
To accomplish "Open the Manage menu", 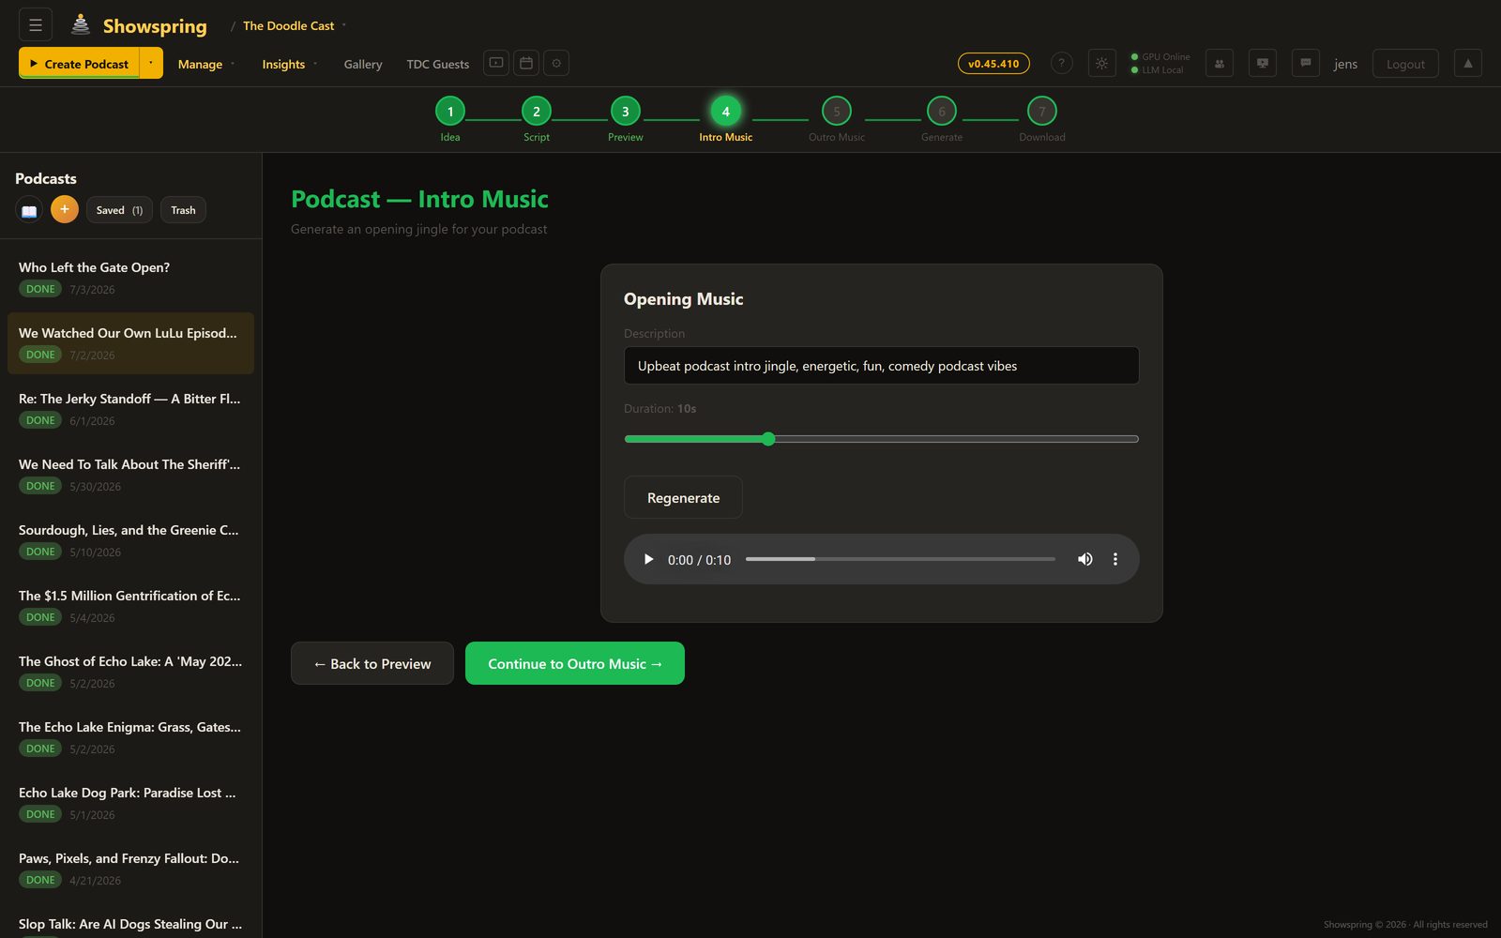I will coord(205,64).
